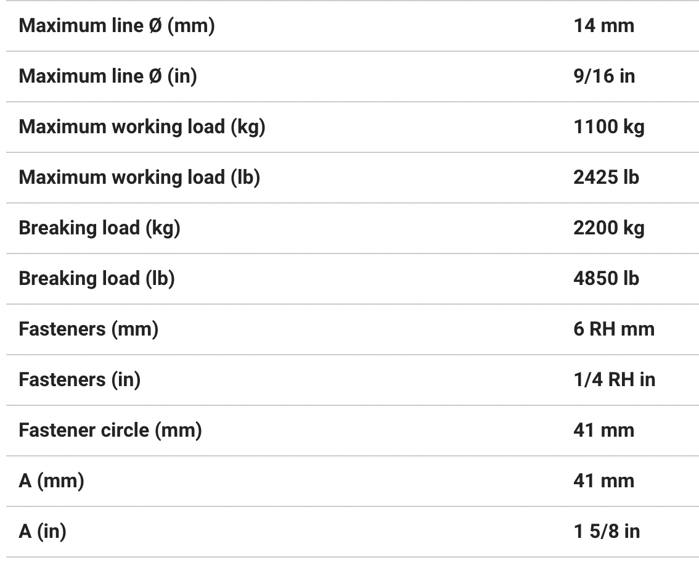The width and height of the screenshot is (699, 565).
Task: Click the "Maximum working load (lb)" label
Action: 139,178
